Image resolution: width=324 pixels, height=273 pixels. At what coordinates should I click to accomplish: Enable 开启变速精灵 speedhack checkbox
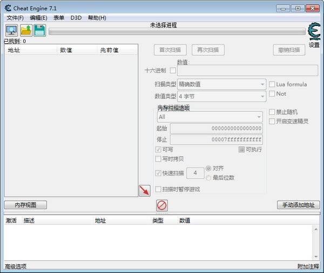tap(272, 121)
